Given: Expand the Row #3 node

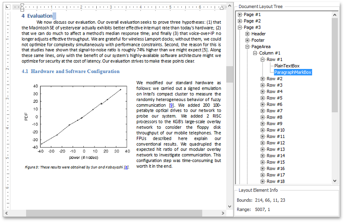Looking at the screenshot, I should click(263, 85).
